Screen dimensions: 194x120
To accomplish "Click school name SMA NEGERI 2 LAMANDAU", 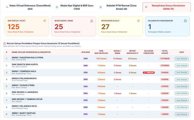I will pyautogui.click(x=25, y=92).
